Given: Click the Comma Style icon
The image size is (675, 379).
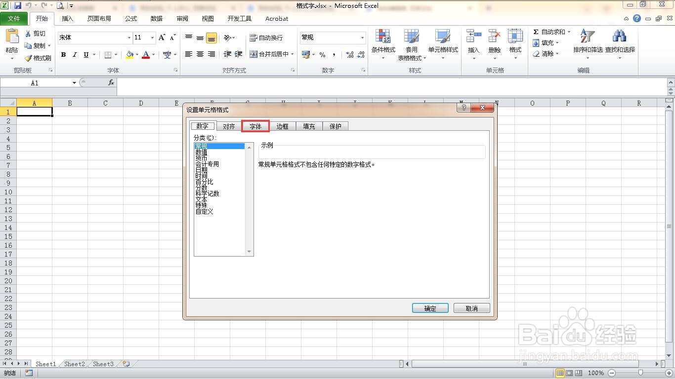Looking at the screenshot, I should (334, 55).
